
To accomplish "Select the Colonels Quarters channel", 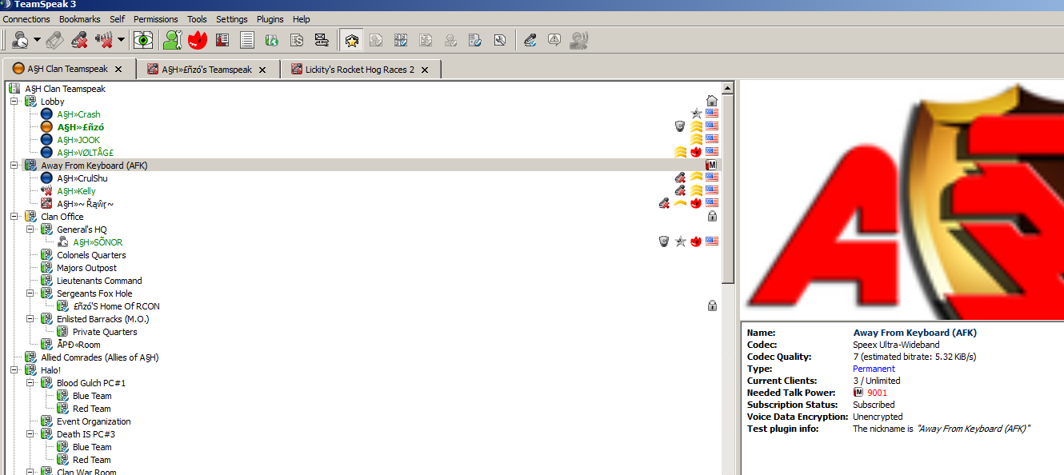I will tap(91, 255).
